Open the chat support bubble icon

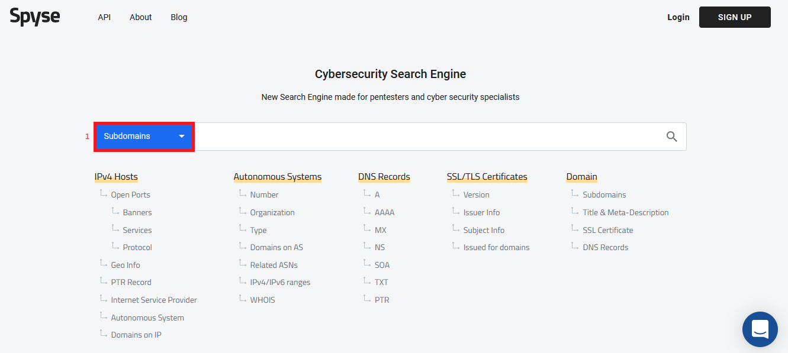point(760,329)
